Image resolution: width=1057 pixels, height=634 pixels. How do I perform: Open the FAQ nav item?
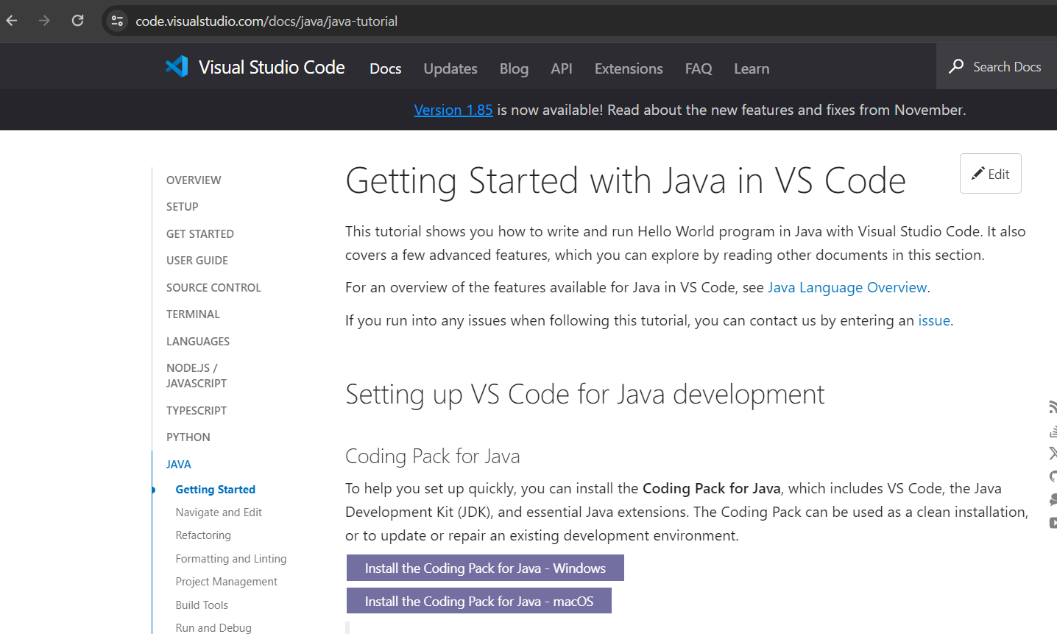[x=699, y=68]
